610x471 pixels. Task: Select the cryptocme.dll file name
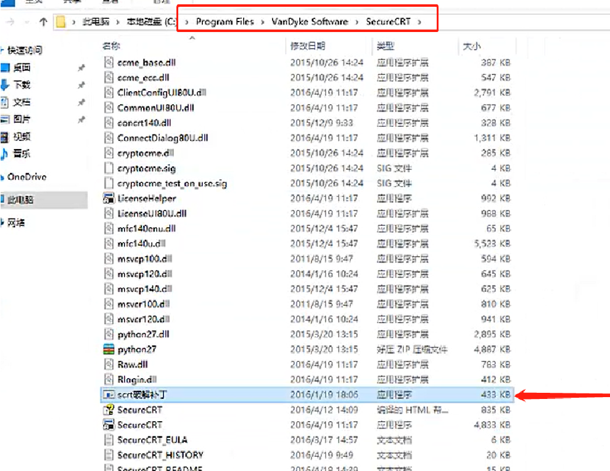pos(146,153)
